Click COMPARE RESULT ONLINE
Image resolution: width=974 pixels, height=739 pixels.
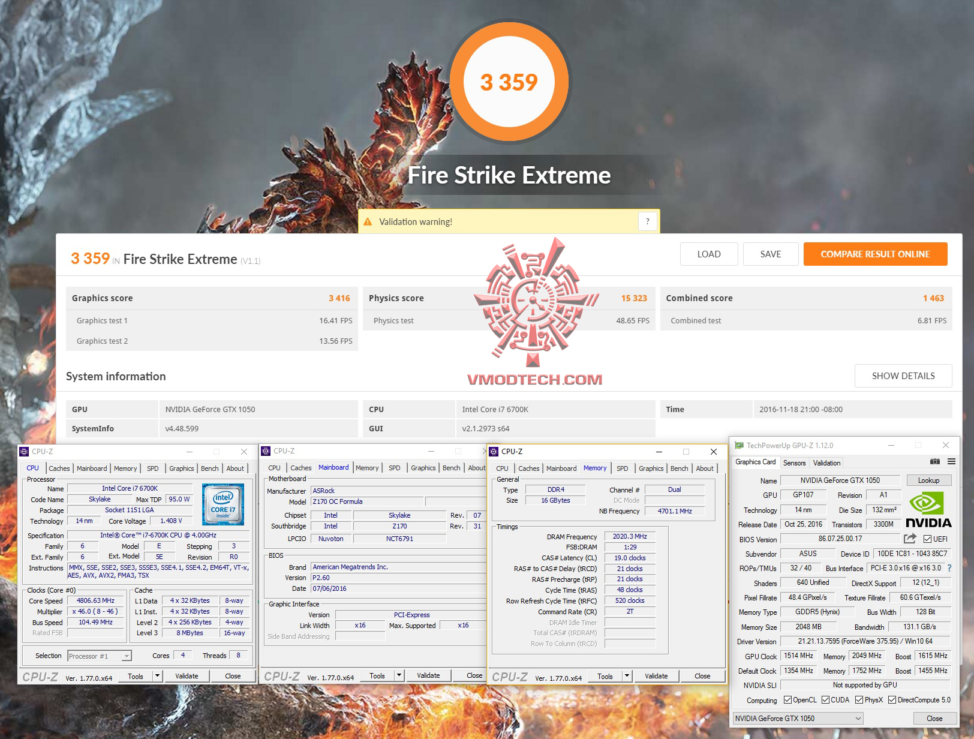875,254
